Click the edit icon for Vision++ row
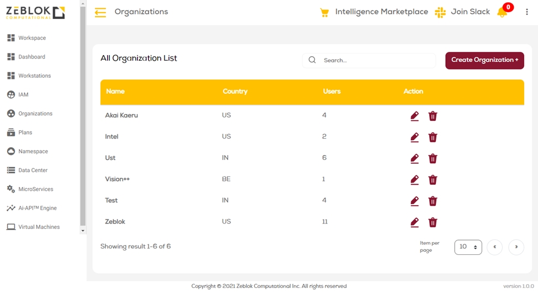This screenshot has width=538, height=293. [414, 180]
